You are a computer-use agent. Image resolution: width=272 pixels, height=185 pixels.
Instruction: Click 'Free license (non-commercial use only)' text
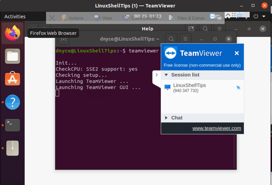(202, 65)
